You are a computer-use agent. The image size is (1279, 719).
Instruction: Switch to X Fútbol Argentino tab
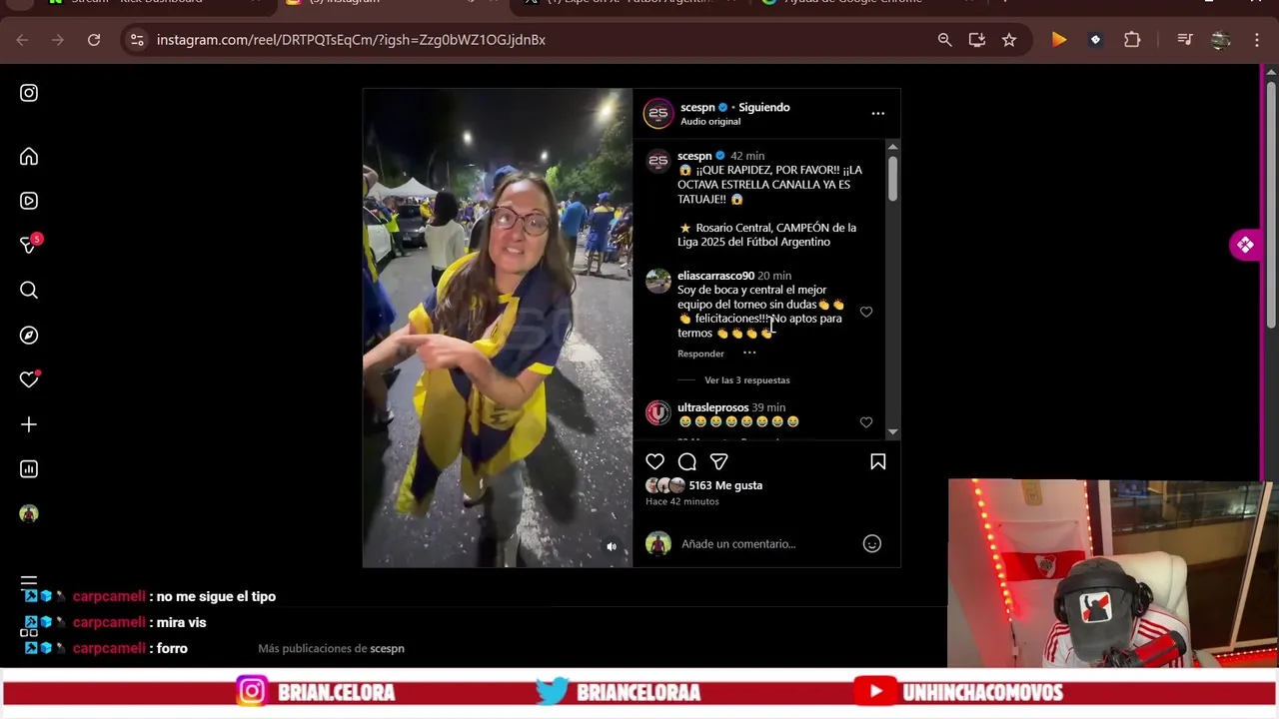click(630, 2)
